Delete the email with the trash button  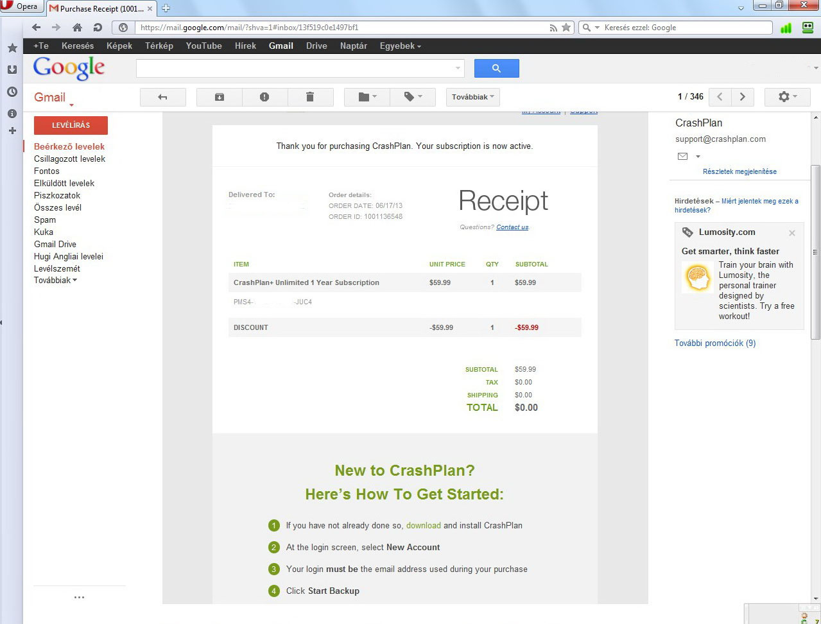[310, 97]
